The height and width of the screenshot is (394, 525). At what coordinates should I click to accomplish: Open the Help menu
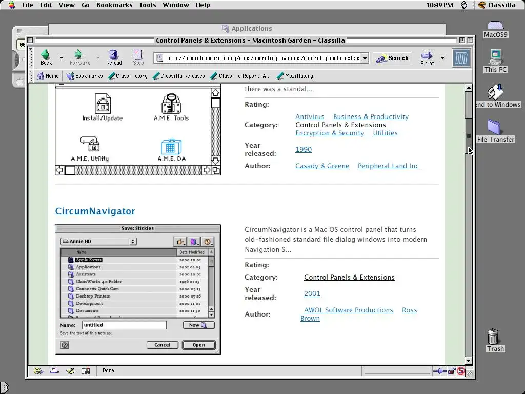(203, 5)
